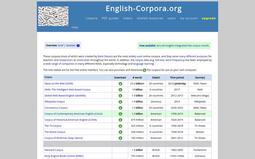Click the download icon for Coronavirus Corpus
The image size is (255, 159).
point(120,108)
